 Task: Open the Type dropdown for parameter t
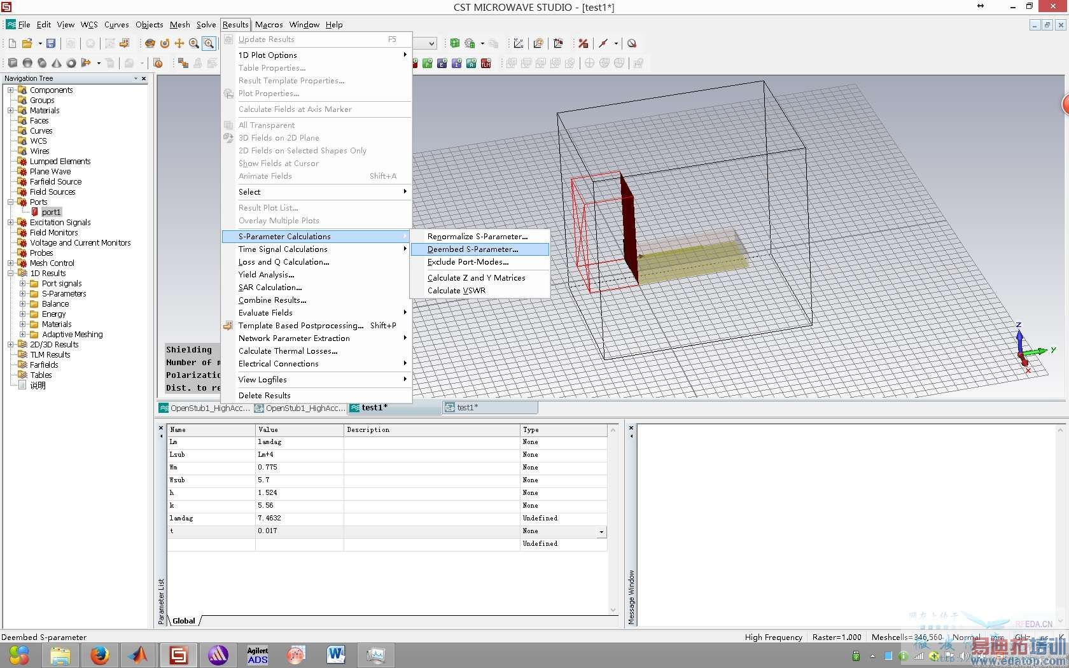(601, 531)
